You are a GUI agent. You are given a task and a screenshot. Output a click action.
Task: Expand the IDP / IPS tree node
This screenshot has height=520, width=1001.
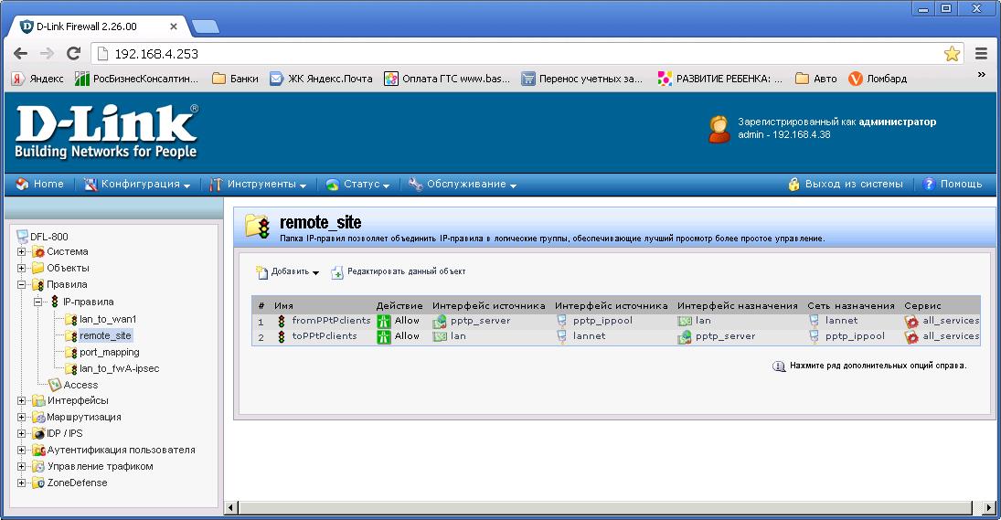pos(21,434)
